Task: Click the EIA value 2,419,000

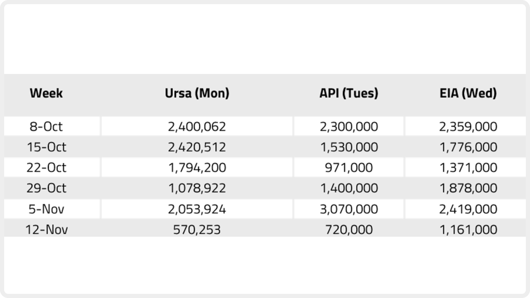Action: 468,209
